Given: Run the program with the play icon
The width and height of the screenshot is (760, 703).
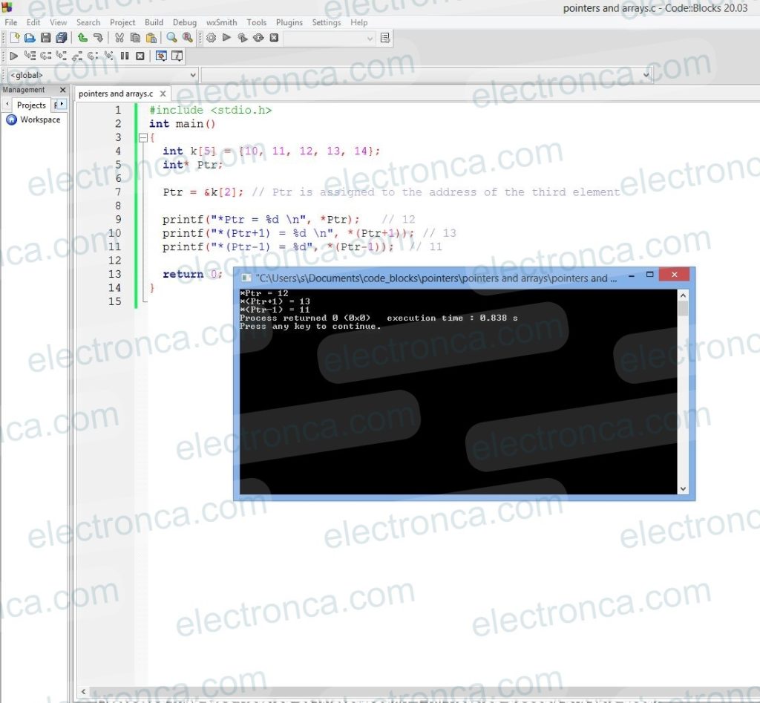Looking at the screenshot, I should pos(226,38).
